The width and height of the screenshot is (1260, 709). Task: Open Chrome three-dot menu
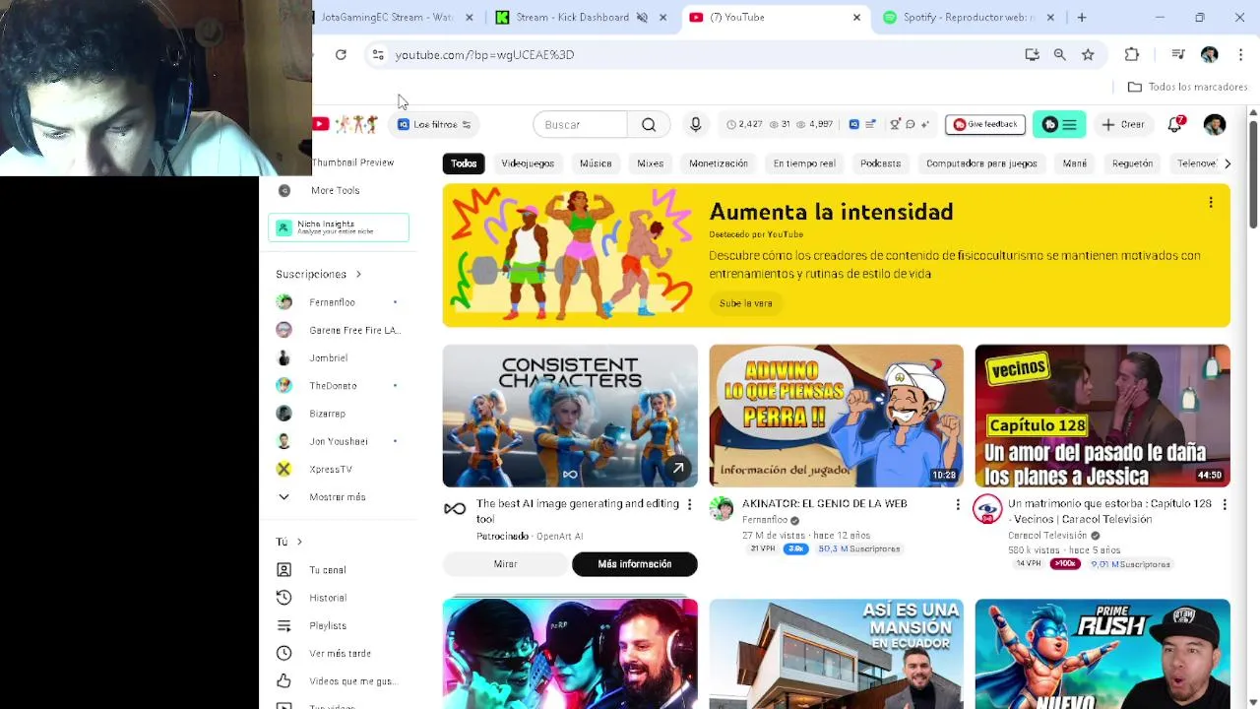tap(1240, 55)
